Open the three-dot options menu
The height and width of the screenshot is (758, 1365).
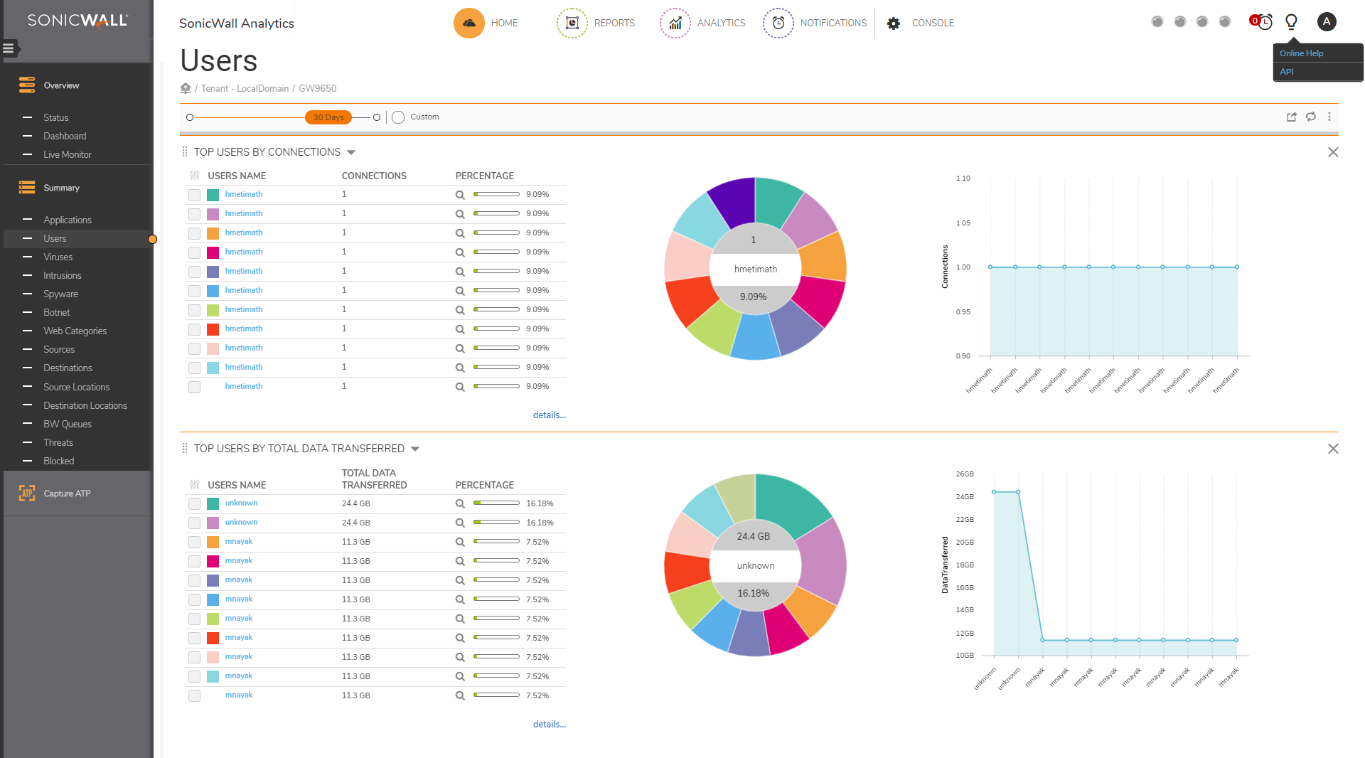[1329, 117]
